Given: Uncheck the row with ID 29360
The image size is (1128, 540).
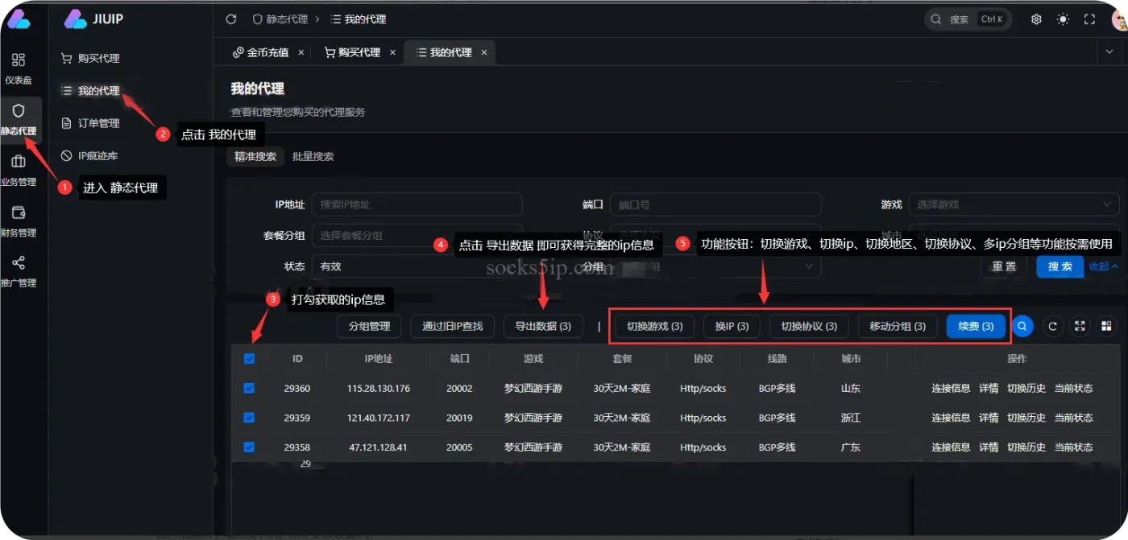Looking at the screenshot, I should tap(249, 388).
